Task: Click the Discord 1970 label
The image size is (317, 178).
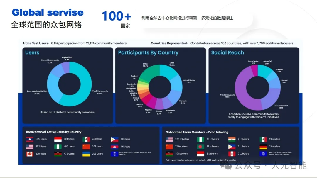Action: click(284, 81)
